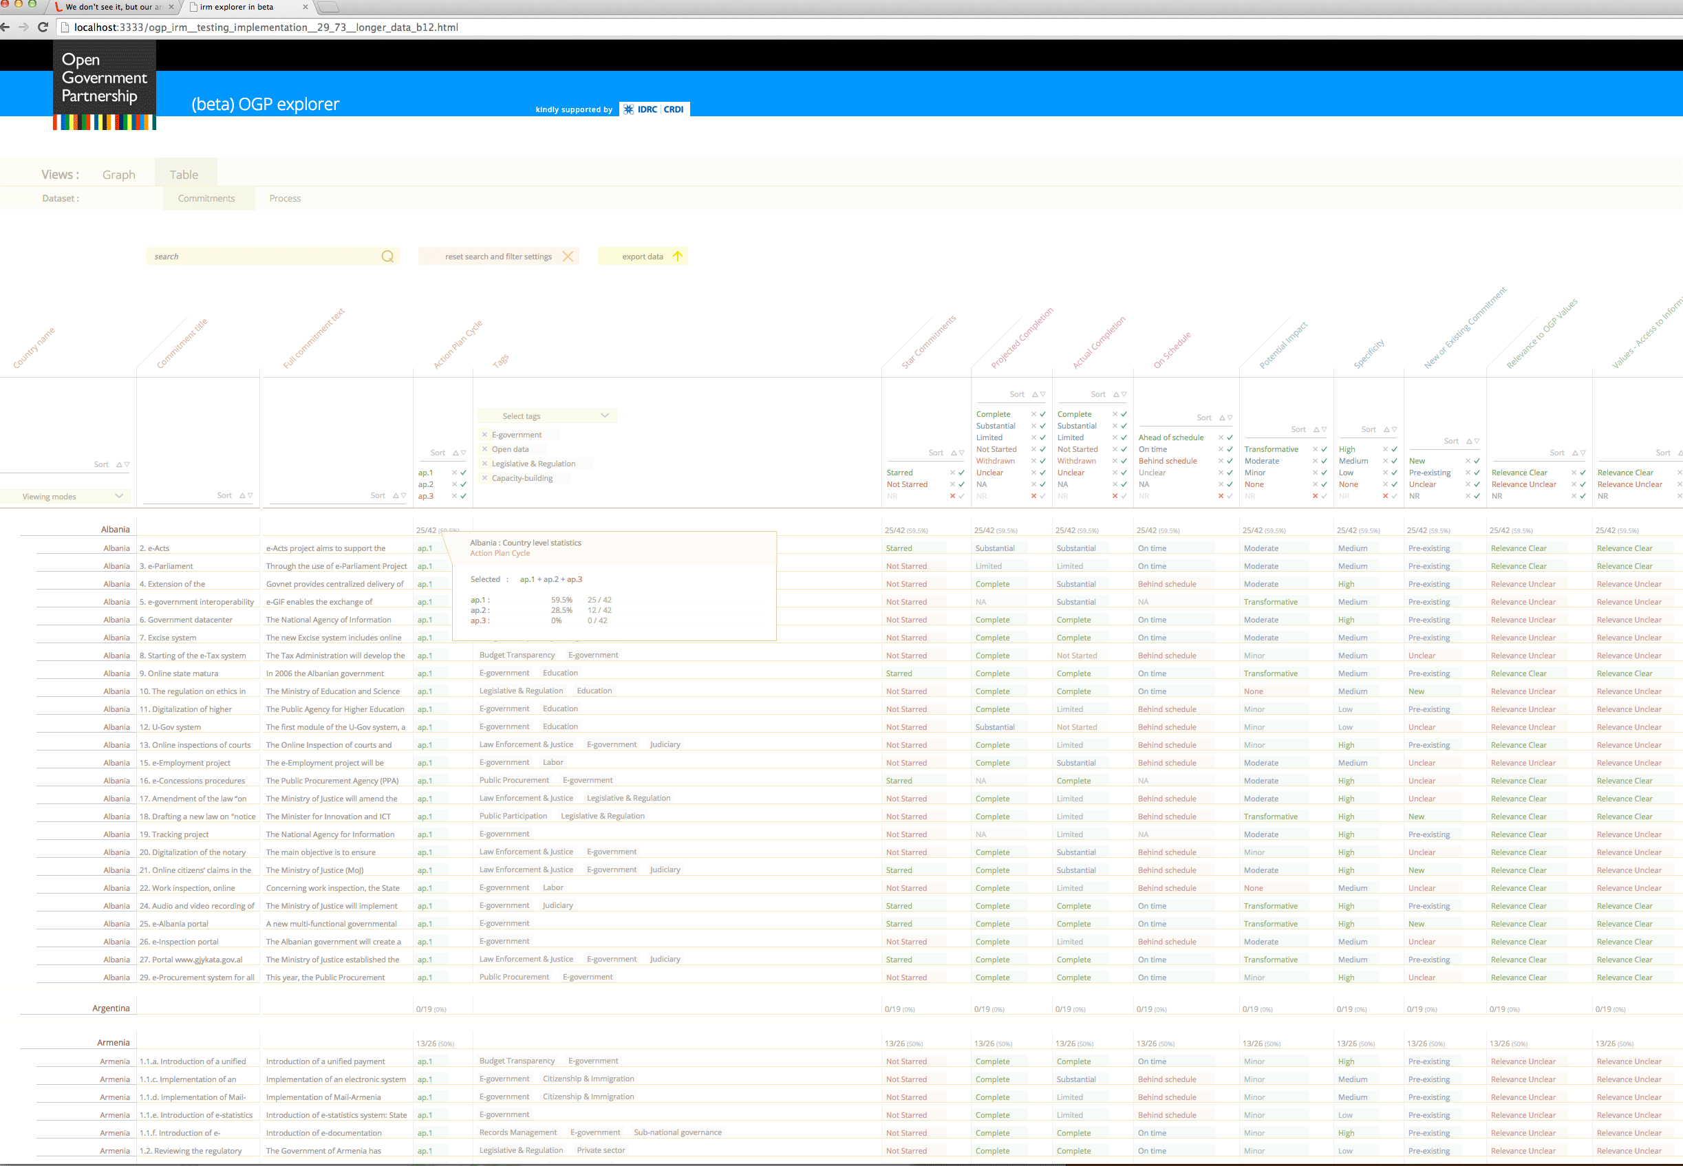Viewport: 1683px width, 1166px height.
Task: Sort Action Plan Cycle ascending
Action: point(455,453)
